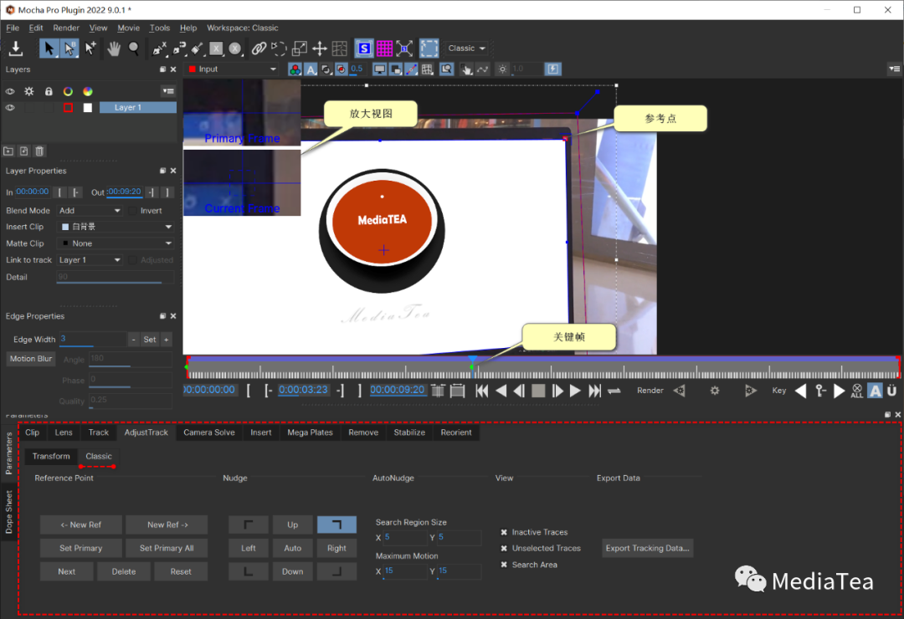Open the File menu

pyautogui.click(x=13, y=28)
